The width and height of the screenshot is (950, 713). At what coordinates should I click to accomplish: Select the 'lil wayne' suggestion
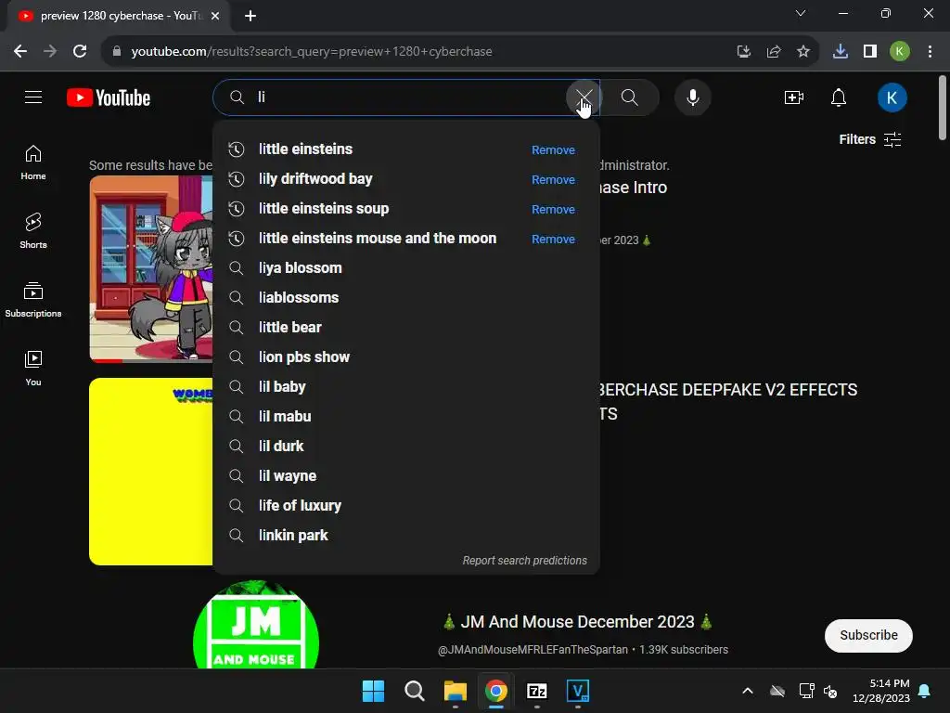point(406,476)
